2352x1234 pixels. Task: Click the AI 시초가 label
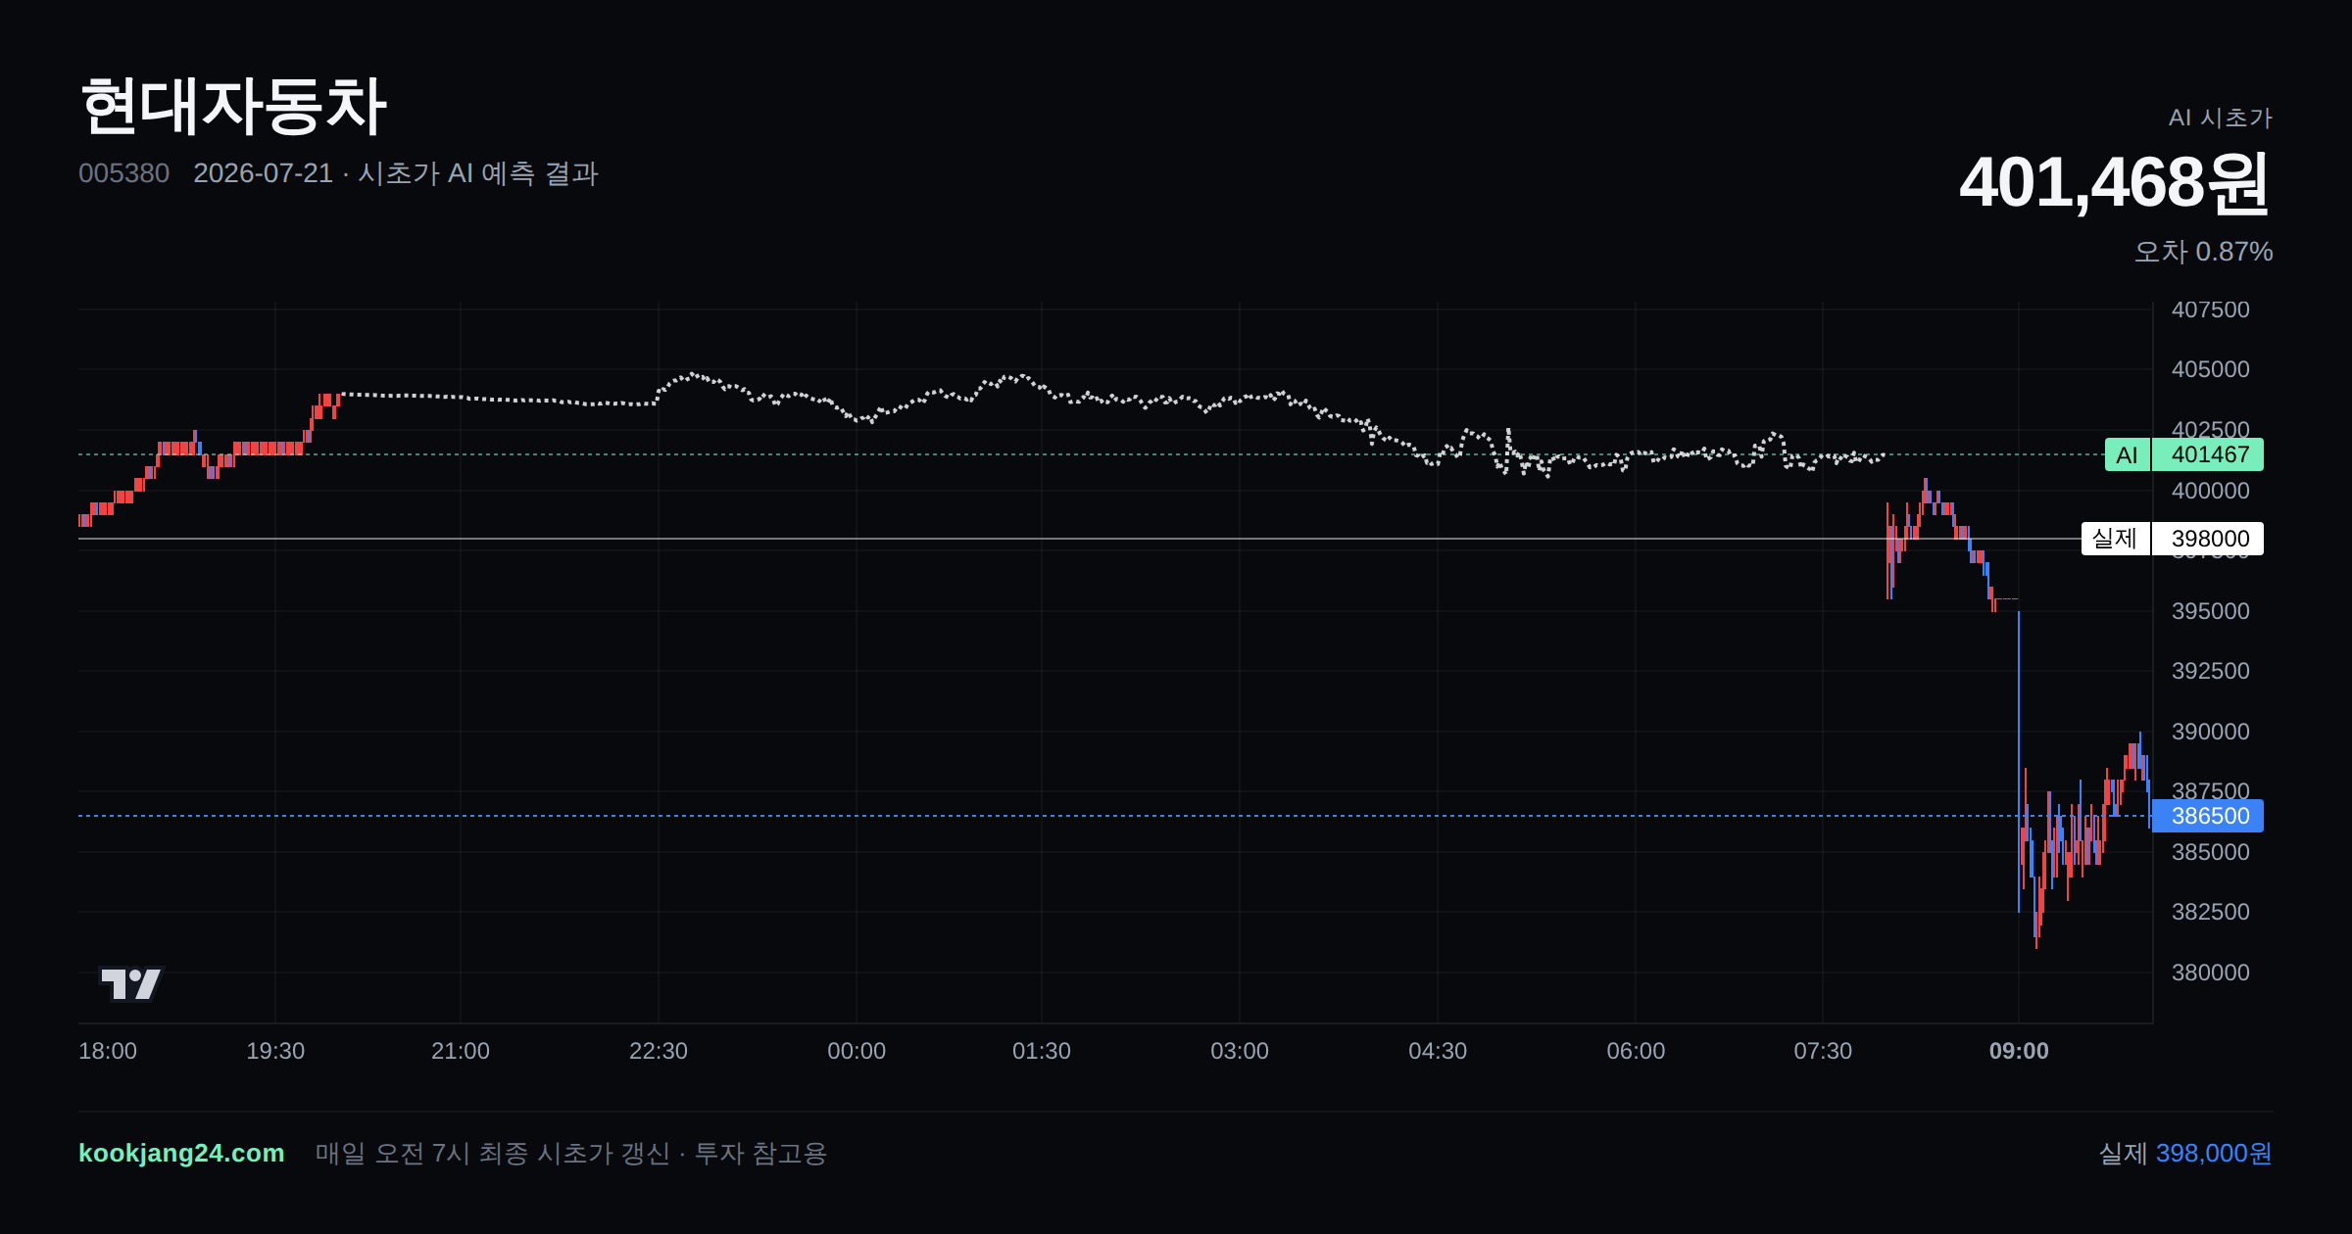(2220, 118)
